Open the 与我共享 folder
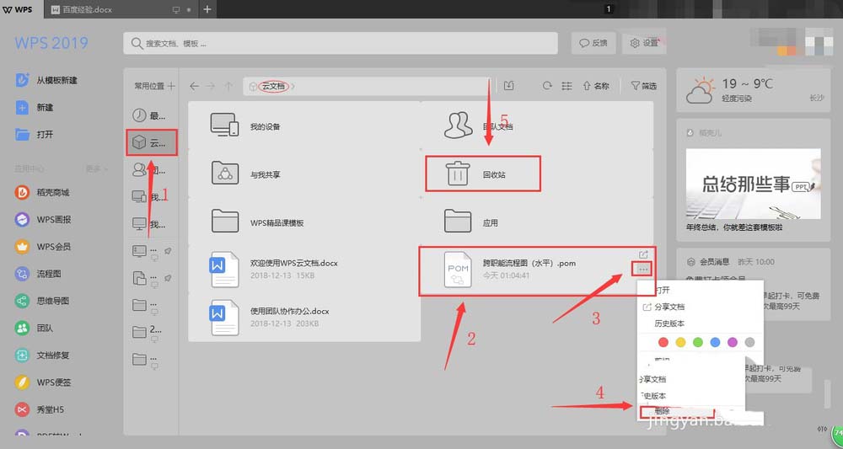843x449 pixels. [304, 174]
